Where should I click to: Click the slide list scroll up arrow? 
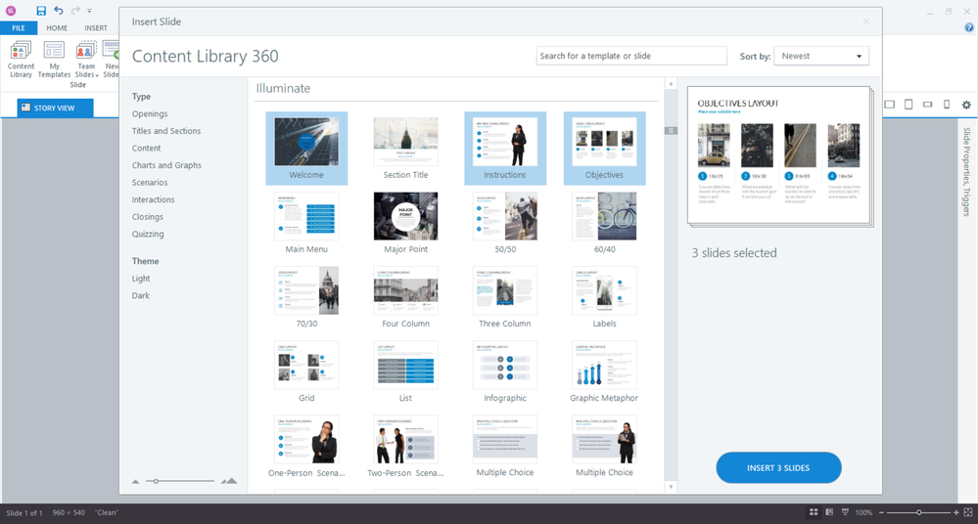pyautogui.click(x=672, y=83)
